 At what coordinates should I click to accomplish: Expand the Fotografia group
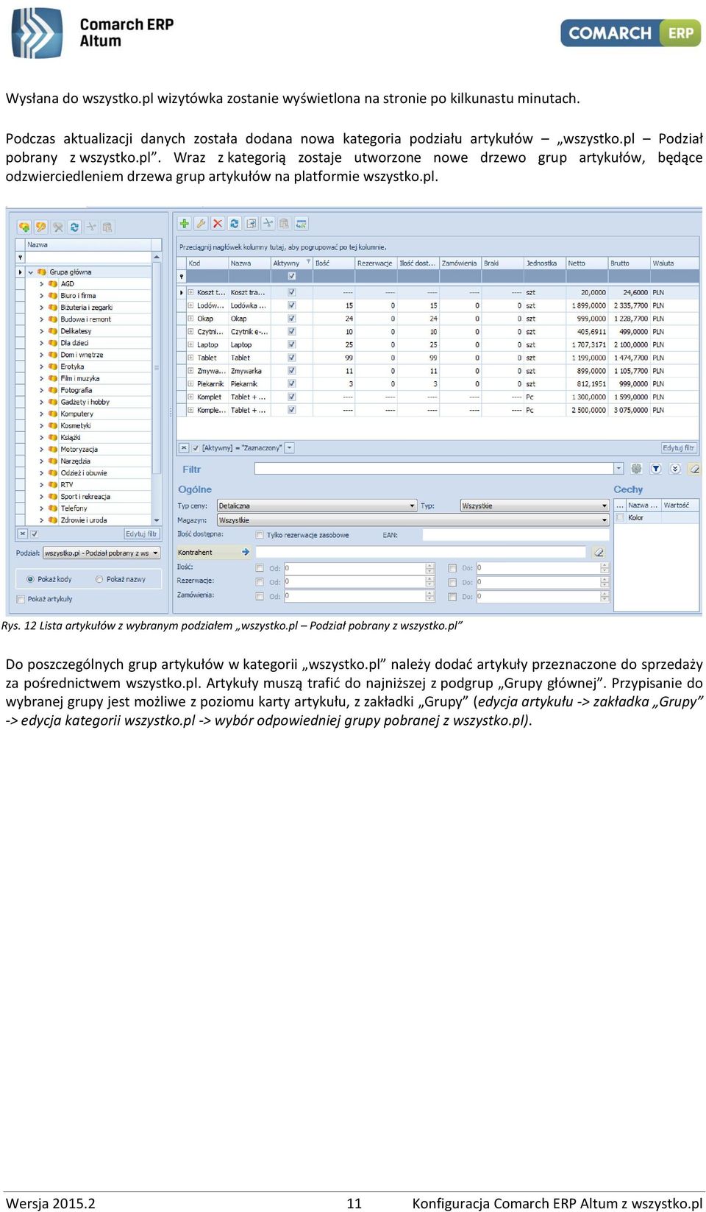point(42,391)
